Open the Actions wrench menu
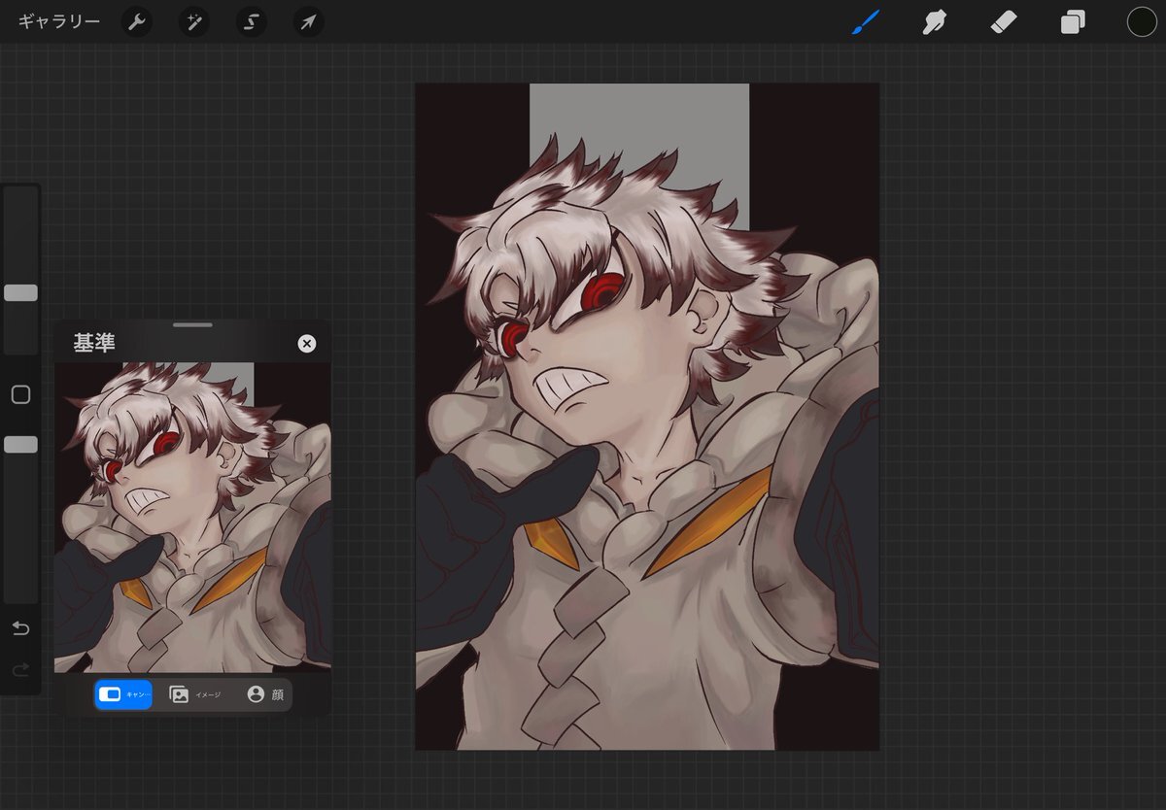Viewport: 1166px width, 810px height. coord(137,21)
